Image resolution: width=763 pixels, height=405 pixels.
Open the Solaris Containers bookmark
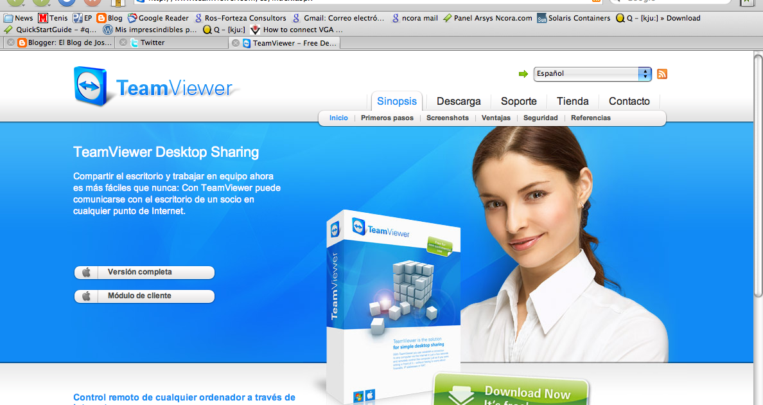coord(574,18)
